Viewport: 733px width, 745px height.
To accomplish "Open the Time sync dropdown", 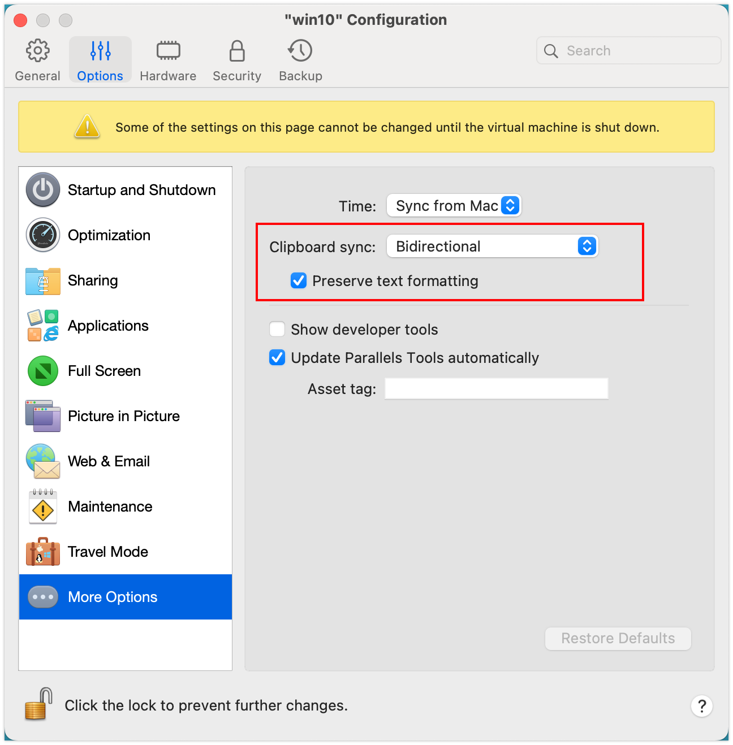I will (454, 206).
